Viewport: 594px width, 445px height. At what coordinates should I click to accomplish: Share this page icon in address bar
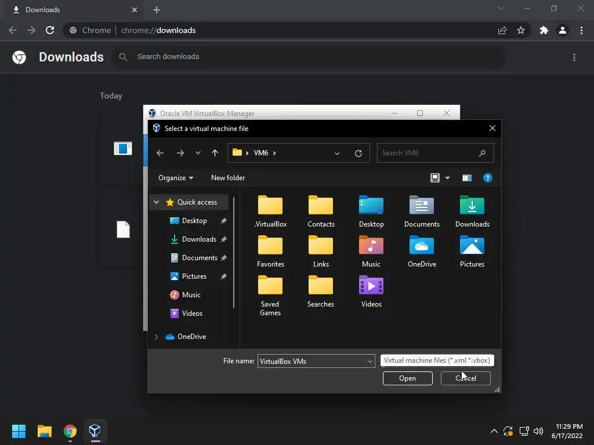point(502,30)
